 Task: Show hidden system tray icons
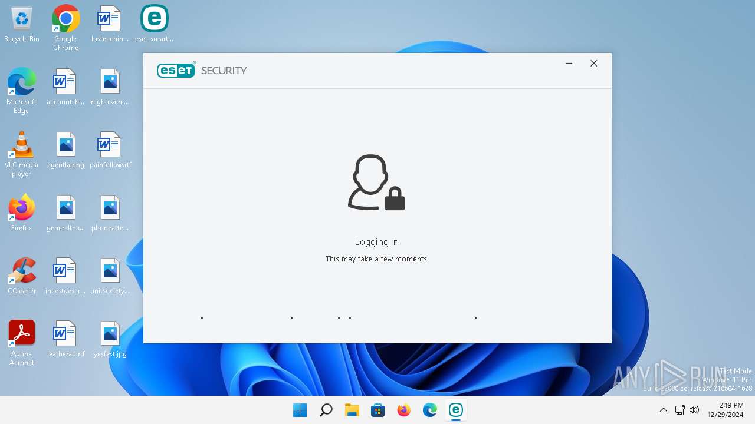(x=663, y=410)
